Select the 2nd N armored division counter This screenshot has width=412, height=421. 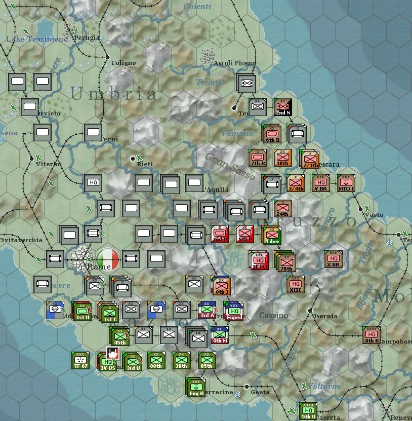pos(283,107)
